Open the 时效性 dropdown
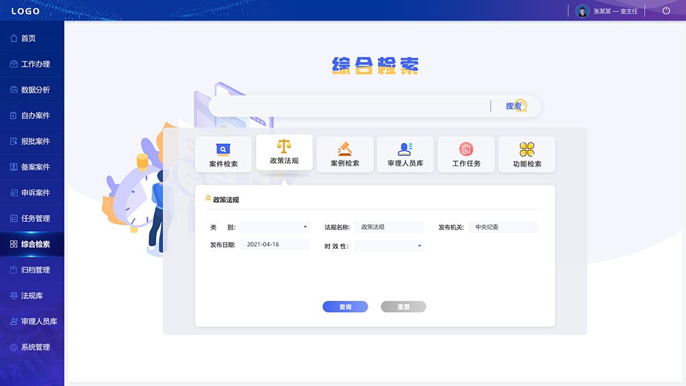This screenshot has width=686, height=386. pyautogui.click(x=389, y=245)
